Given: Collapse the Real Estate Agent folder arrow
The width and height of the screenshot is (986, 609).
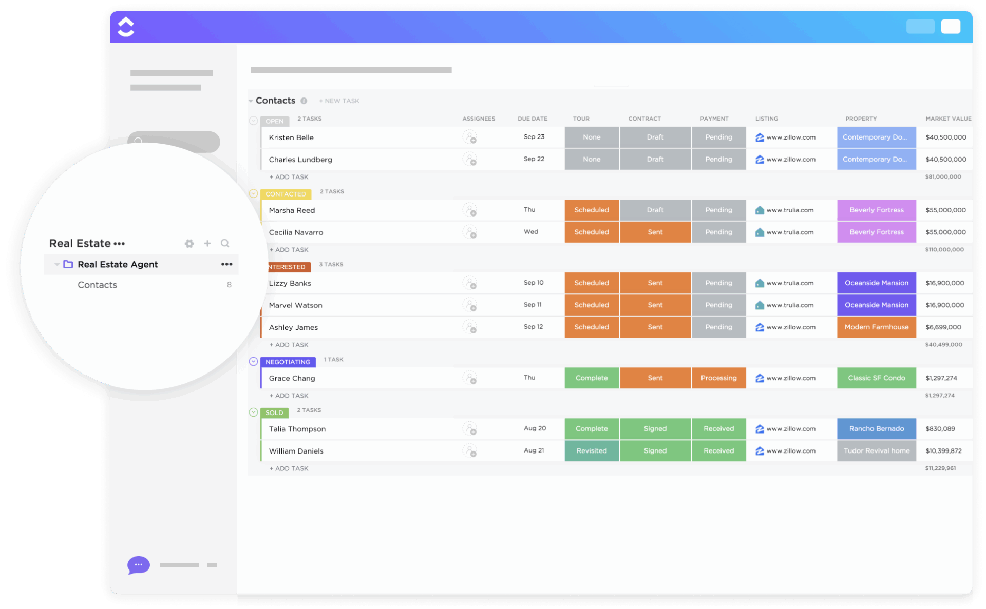Looking at the screenshot, I should coord(57,265).
